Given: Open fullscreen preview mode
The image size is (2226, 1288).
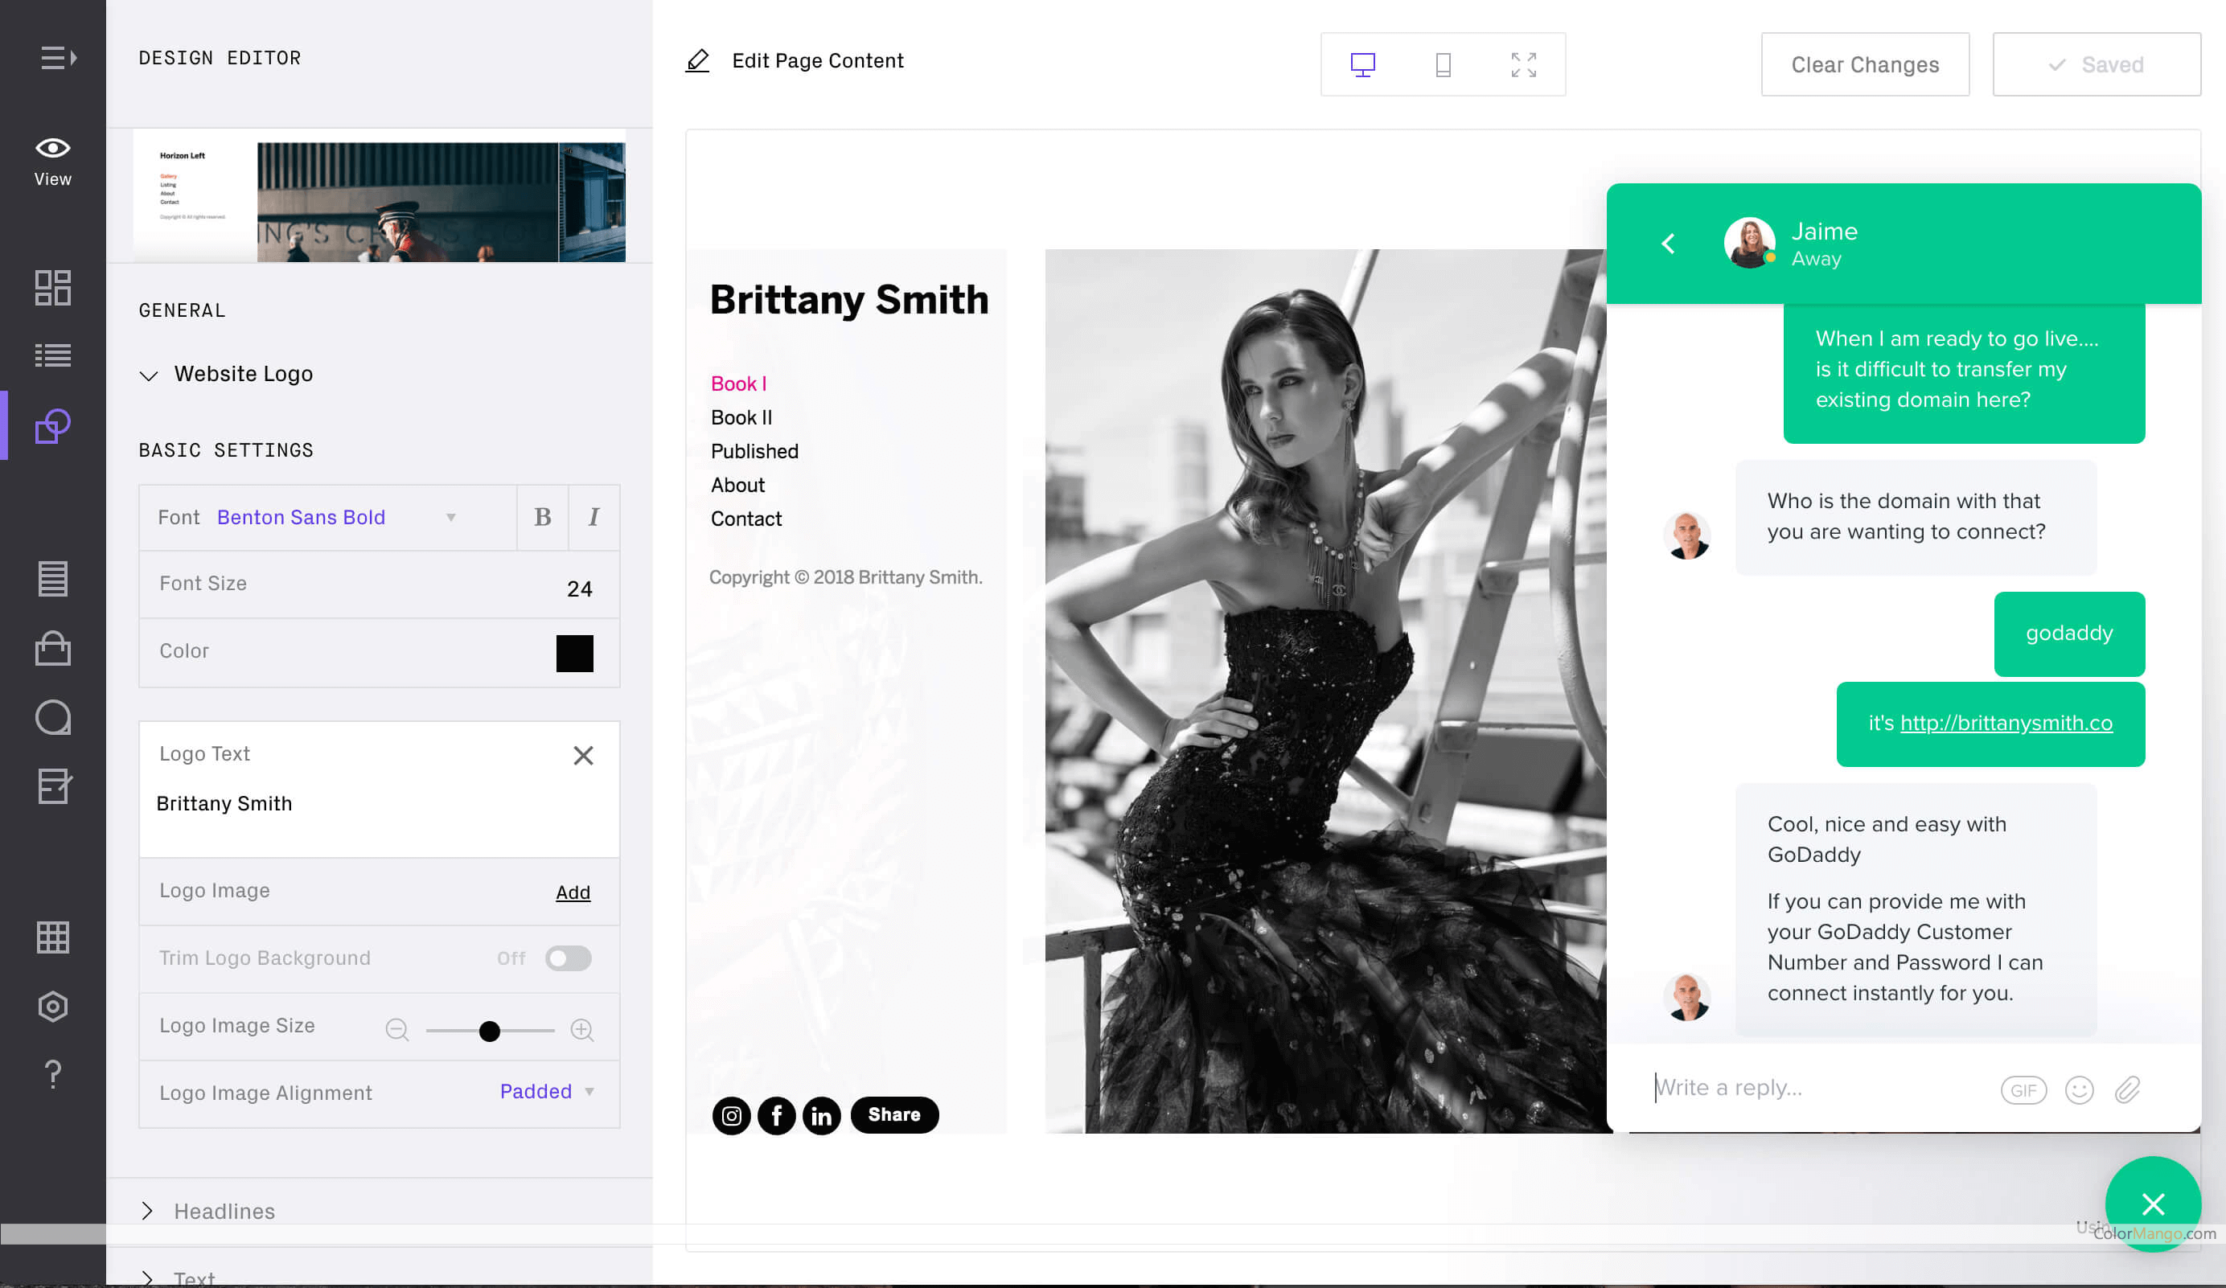Looking at the screenshot, I should pyautogui.click(x=1523, y=64).
